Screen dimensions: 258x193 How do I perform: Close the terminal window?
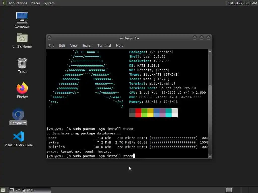208,38
